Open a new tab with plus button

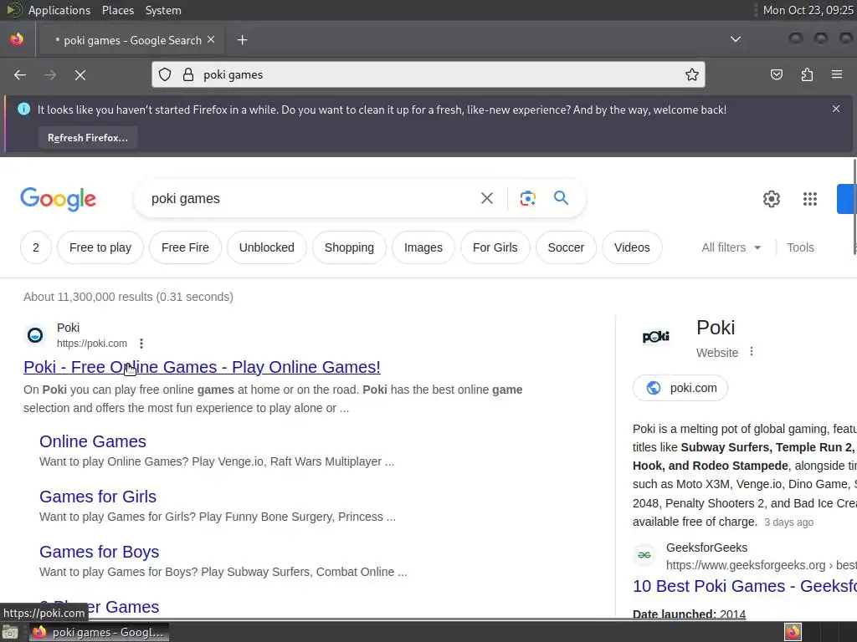[242, 40]
